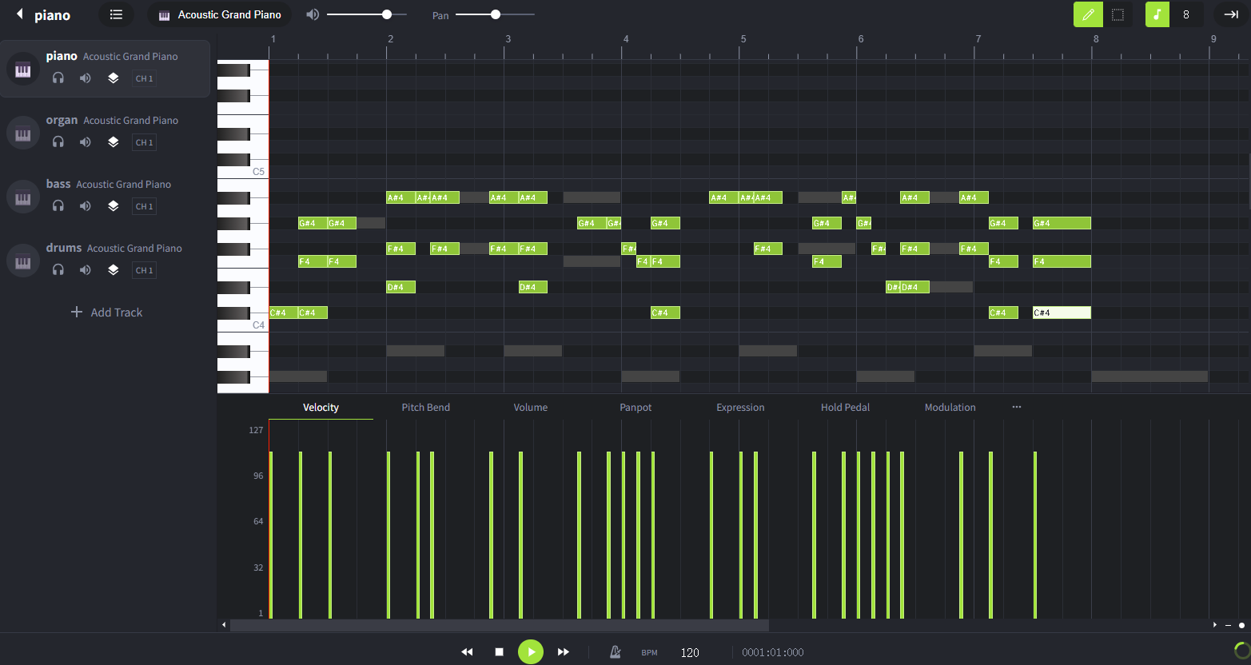Viewport: 1251px width, 665px height.
Task: Mute the organ track speaker icon
Action: [86, 141]
